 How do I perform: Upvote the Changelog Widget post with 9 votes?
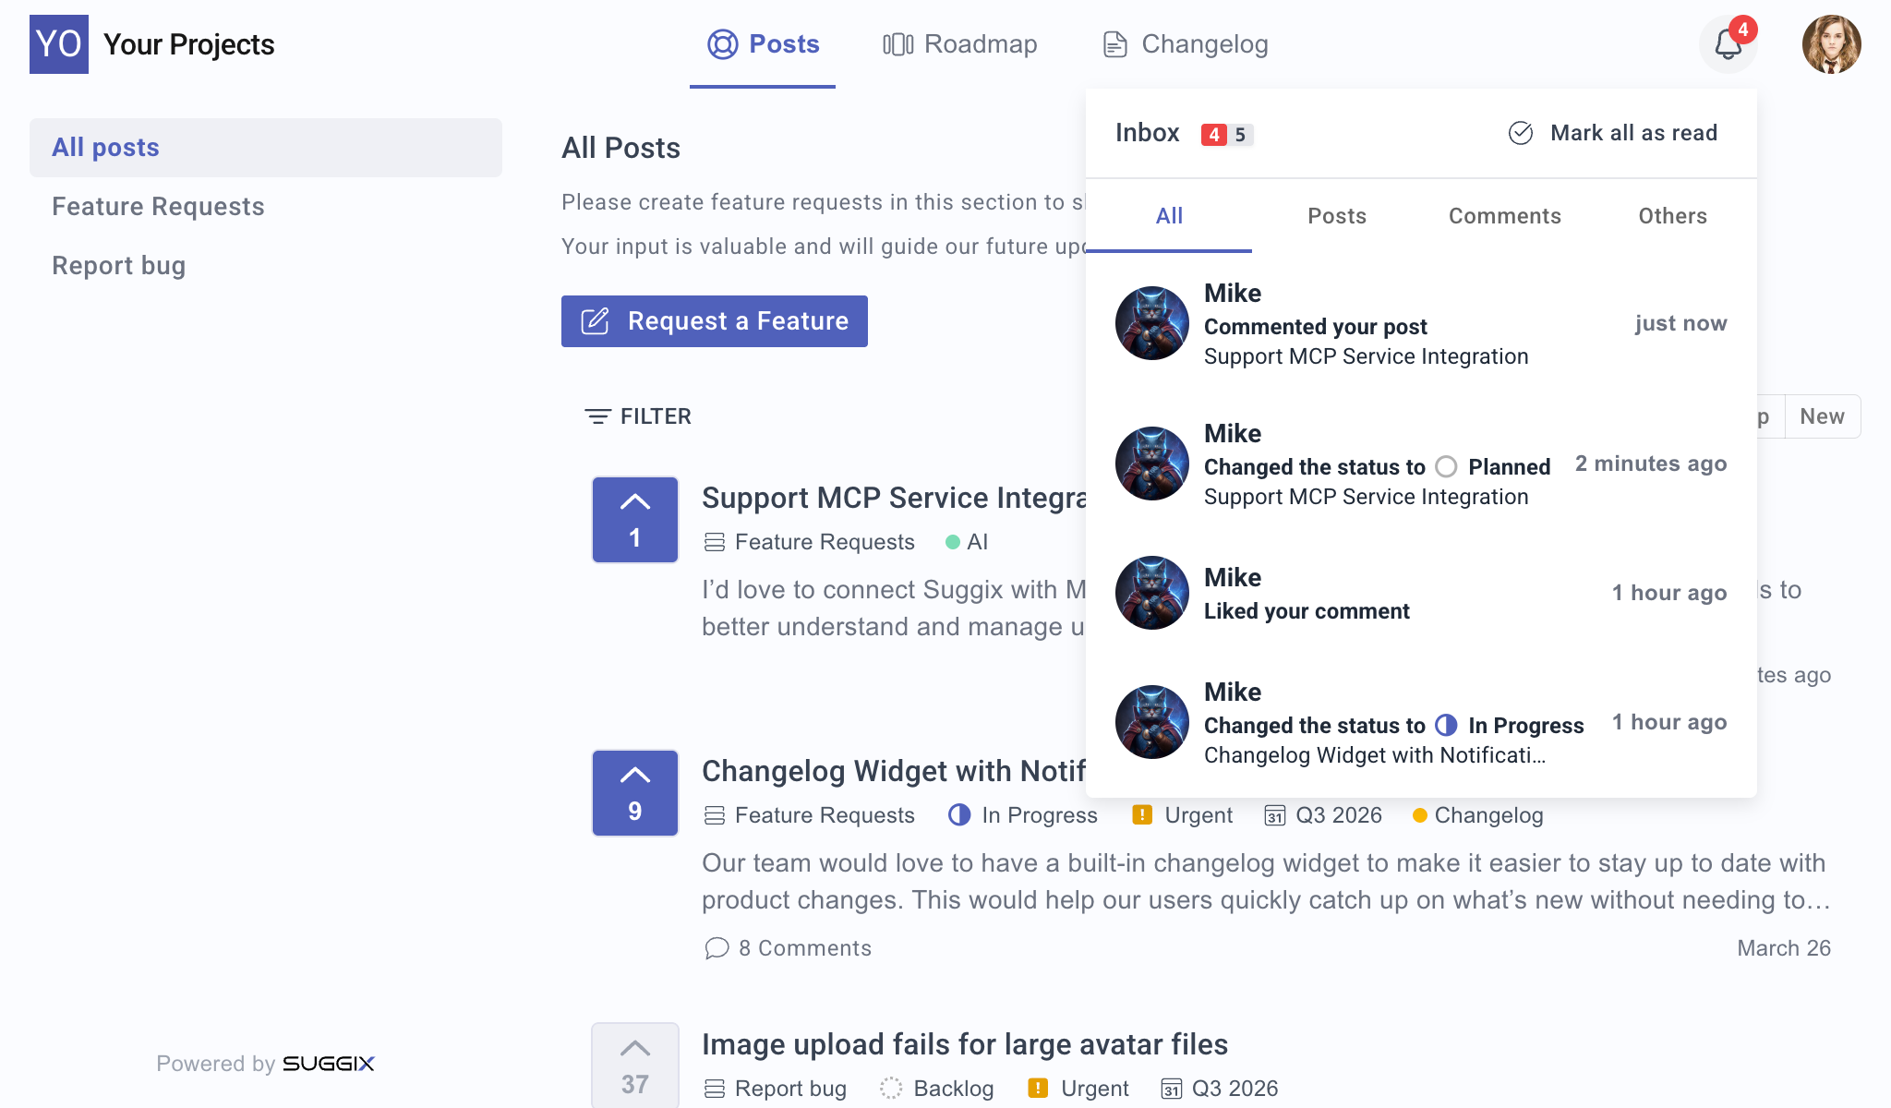(x=635, y=792)
